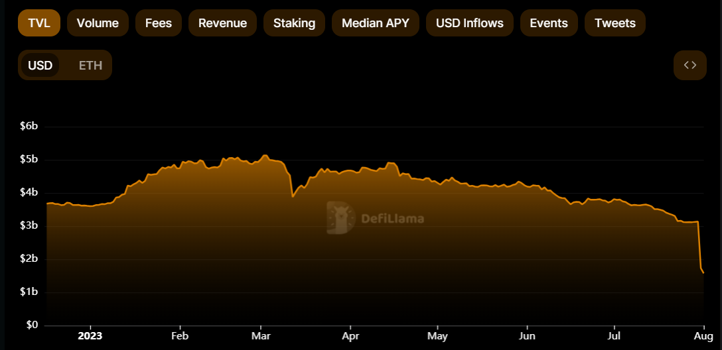Select USD denomination
Viewport: 722px width, 350px height.
[x=40, y=66]
